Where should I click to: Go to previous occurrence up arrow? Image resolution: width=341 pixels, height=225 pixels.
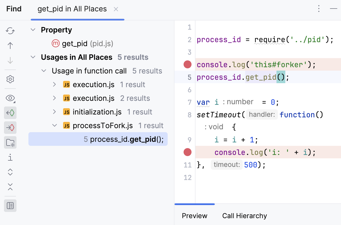(10, 46)
